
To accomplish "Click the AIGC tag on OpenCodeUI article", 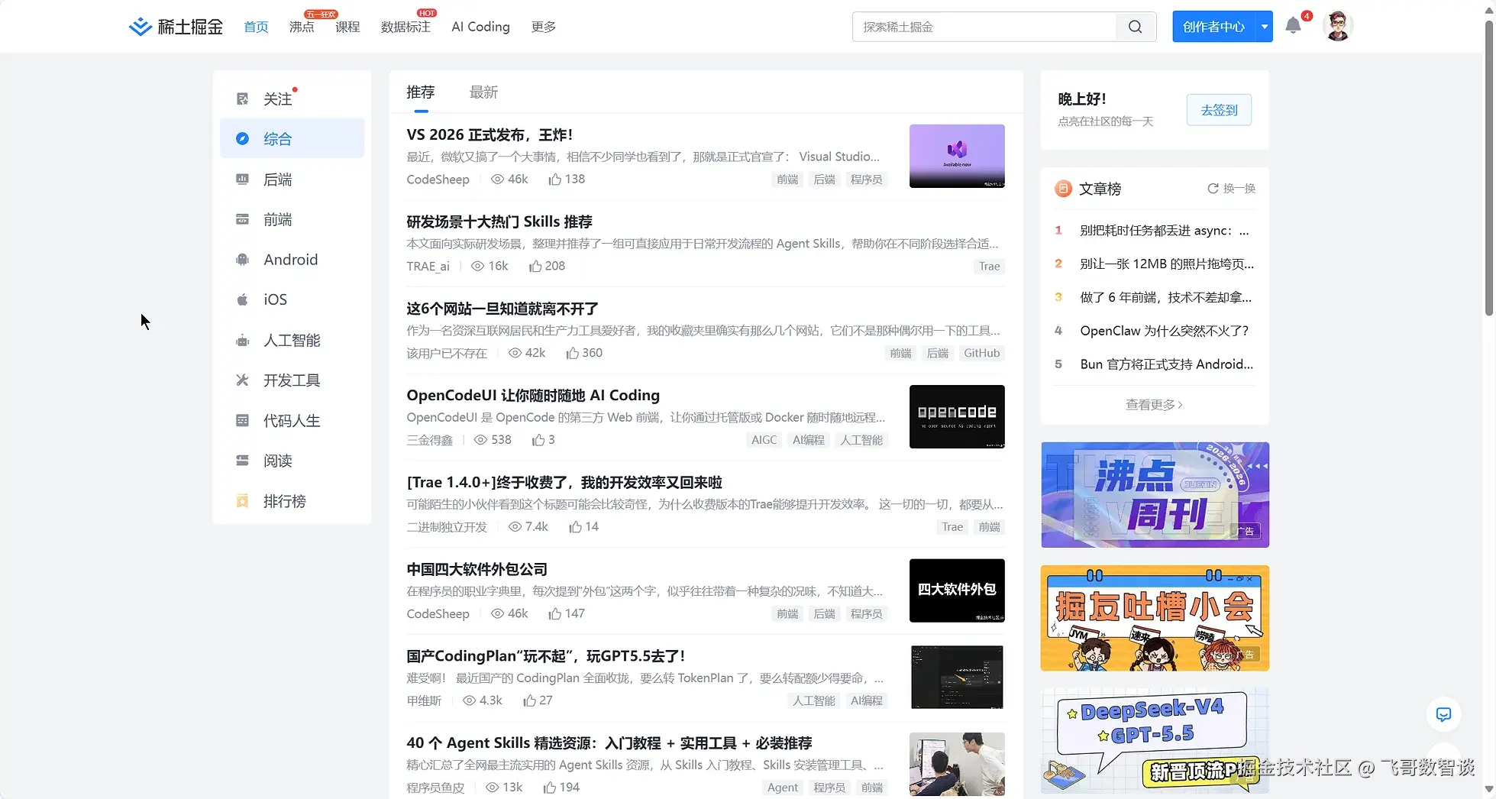I will pos(764,440).
